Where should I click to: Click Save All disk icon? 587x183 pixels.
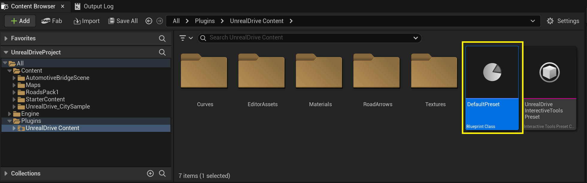coord(111,21)
